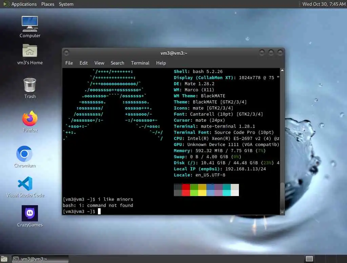Click the text 'bash: i: command not found'
The height and width of the screenshot is (263, 347).
click(x=98, y=206)
